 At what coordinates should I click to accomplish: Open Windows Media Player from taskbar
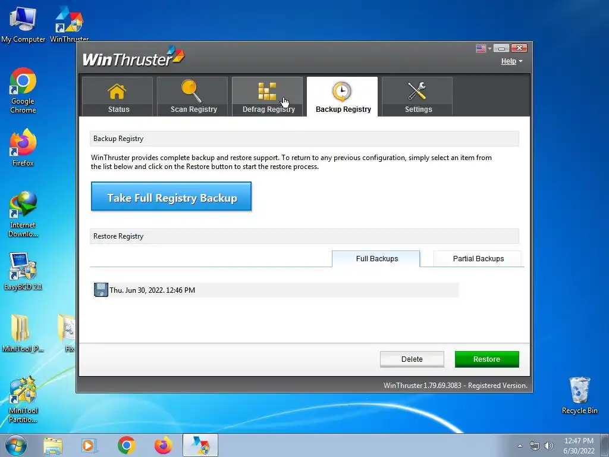[89, 446]
